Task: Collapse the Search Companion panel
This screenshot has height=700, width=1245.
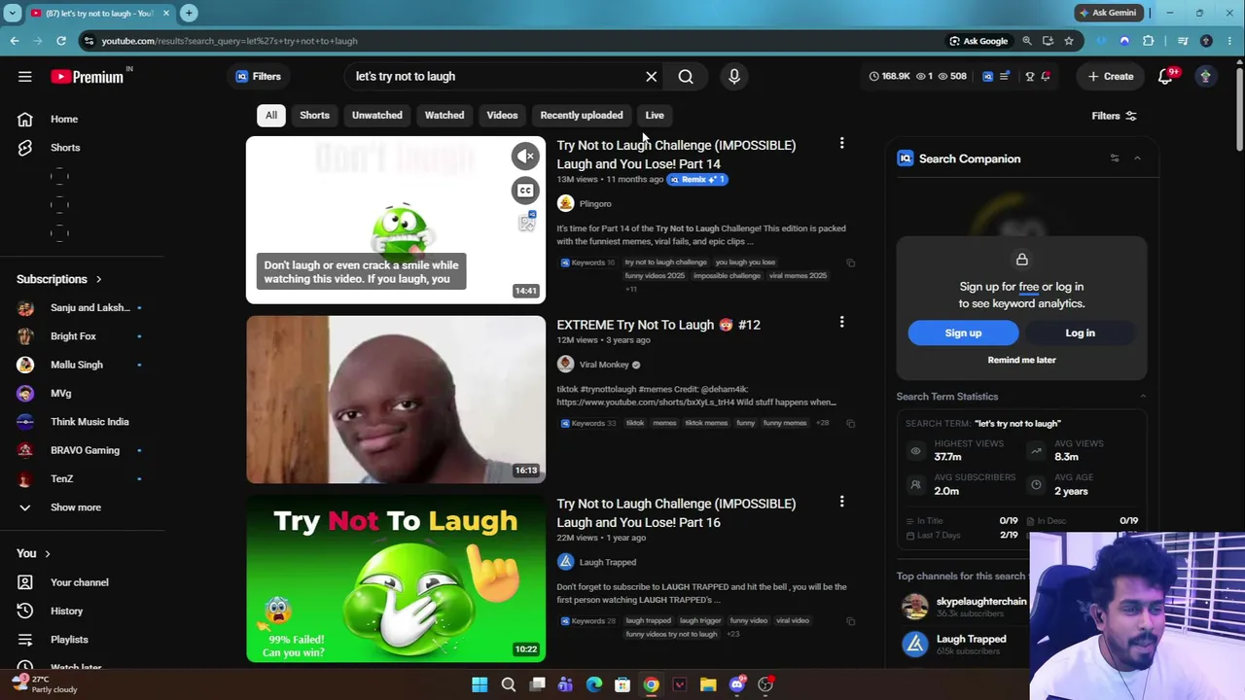Action: tap(1137, 158)
